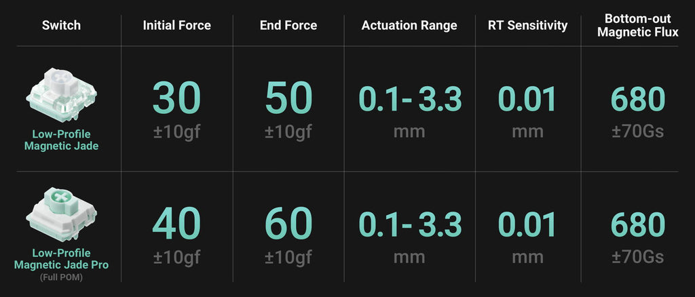Click Jade Pro's ±70Gs tolerance text
The image size is (695, 297).
pos(638,257)
